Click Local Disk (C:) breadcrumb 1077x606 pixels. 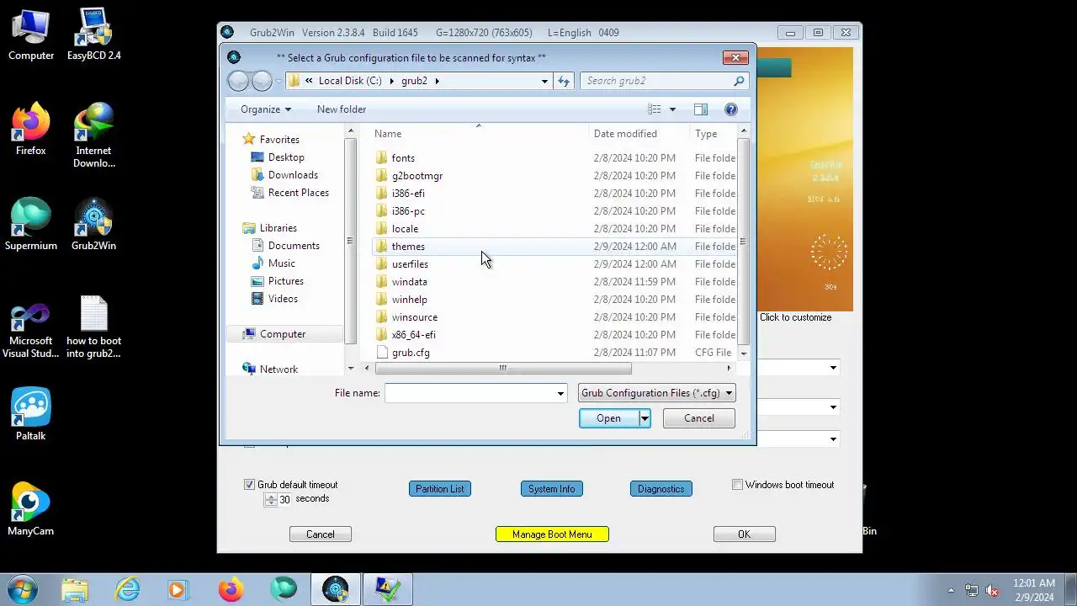pos(350,81)
